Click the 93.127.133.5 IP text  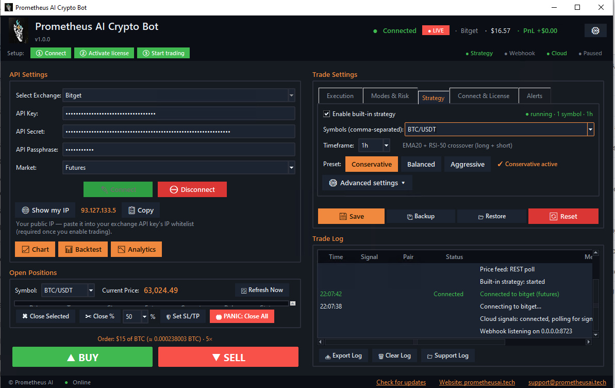(x=98, y=210)
